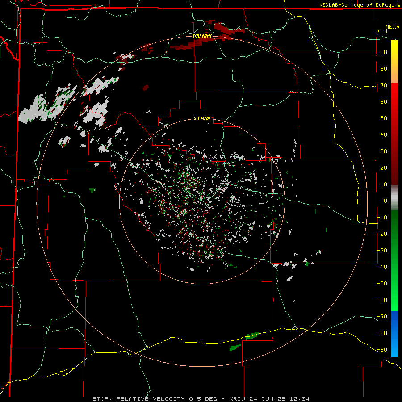Click the dark red echo above 100 NMI ring
The width and height of the screenshot is (402, 402).
(x=227, y=29)
